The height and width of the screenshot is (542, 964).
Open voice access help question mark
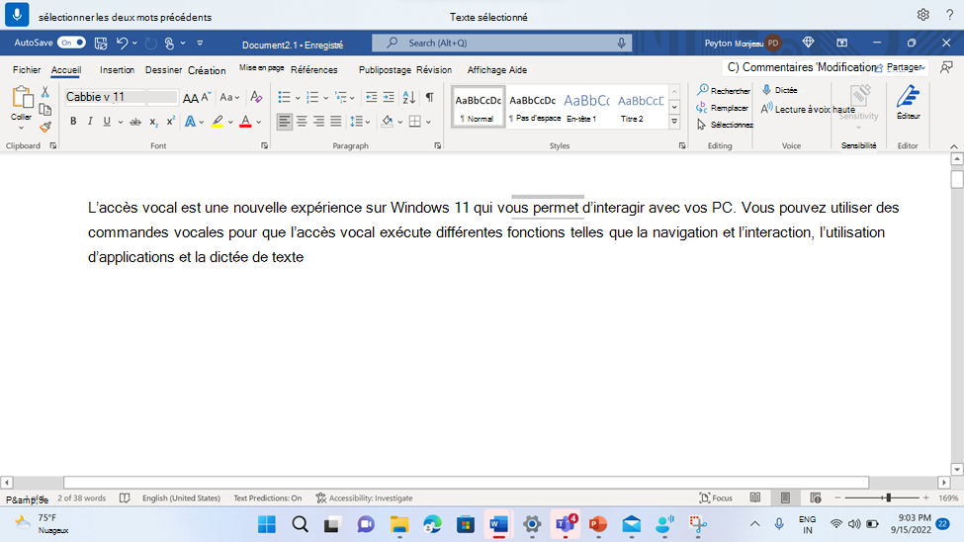pyautogui.click(x=949, y=15)
